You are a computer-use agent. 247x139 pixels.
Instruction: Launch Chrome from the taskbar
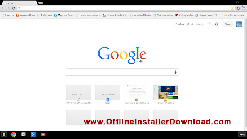(x=14, y=134)
